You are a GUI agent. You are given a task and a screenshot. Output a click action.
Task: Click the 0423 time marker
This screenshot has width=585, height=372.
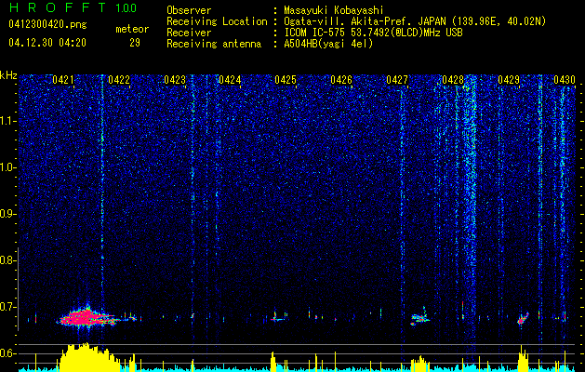(x=175, y=79)
